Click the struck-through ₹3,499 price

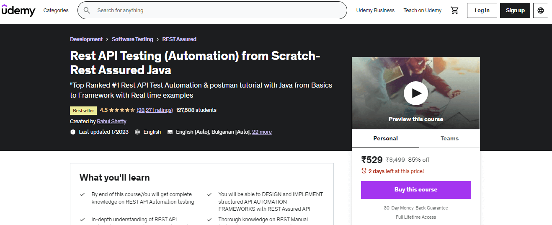point(395,160)
